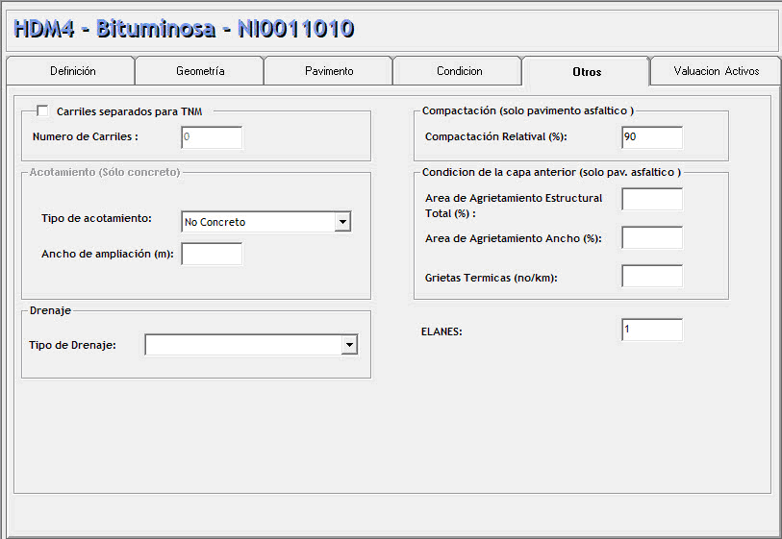Click the HDM4 - Bituminosa title header

pos(184,29)
